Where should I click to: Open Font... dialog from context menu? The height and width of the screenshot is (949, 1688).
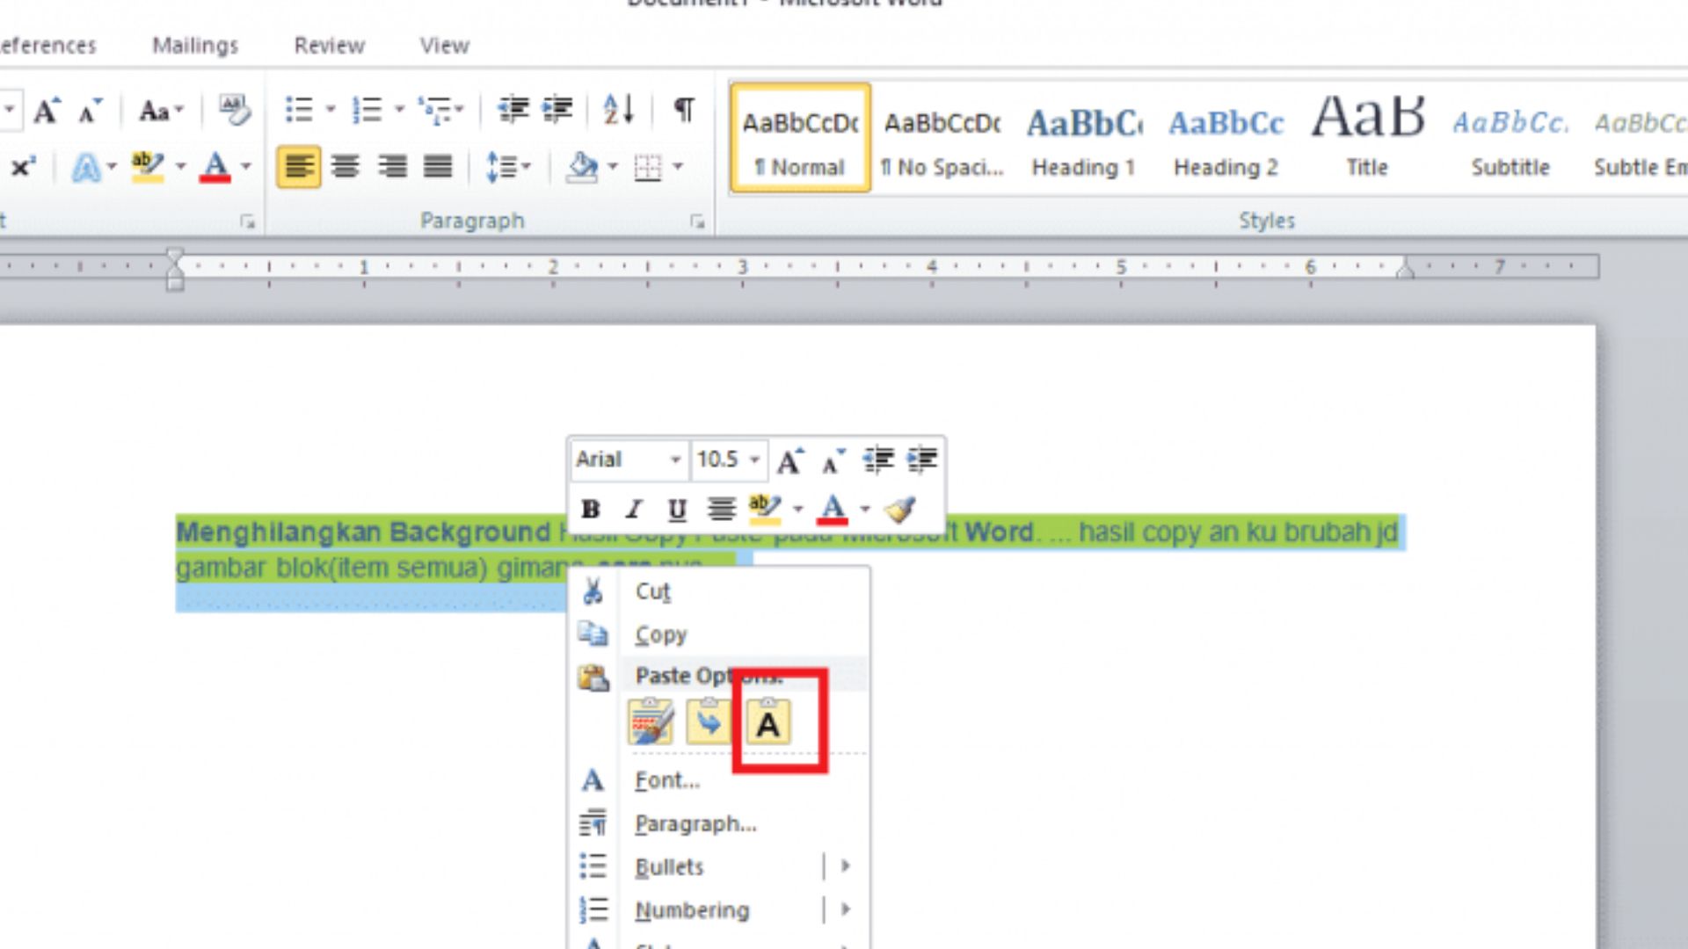(x=666, y=780)
